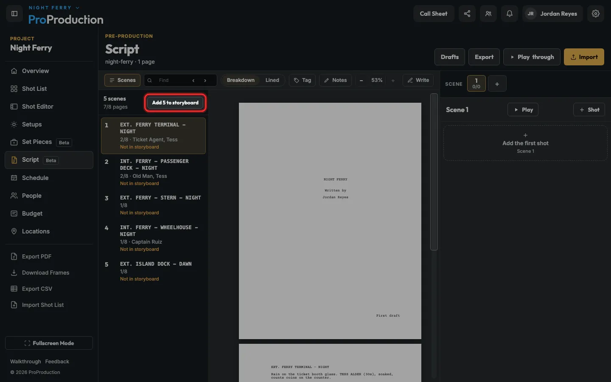Viewport: 611px width, 382px height.
Task: Add a Shot to Scene 1
Action: point(589,110)
